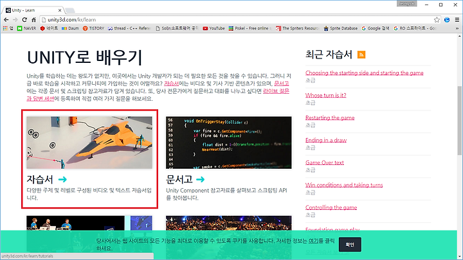Show more bookmarks with overflow chevron
The height and width of the screenshot is (260, 463).
pos(457,28)
